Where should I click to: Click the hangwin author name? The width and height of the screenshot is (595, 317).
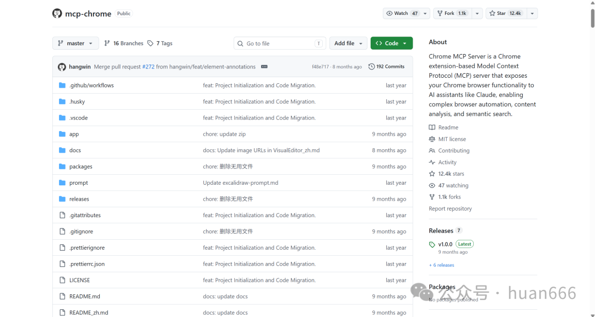pyautogui.click(x=80, y=67)
